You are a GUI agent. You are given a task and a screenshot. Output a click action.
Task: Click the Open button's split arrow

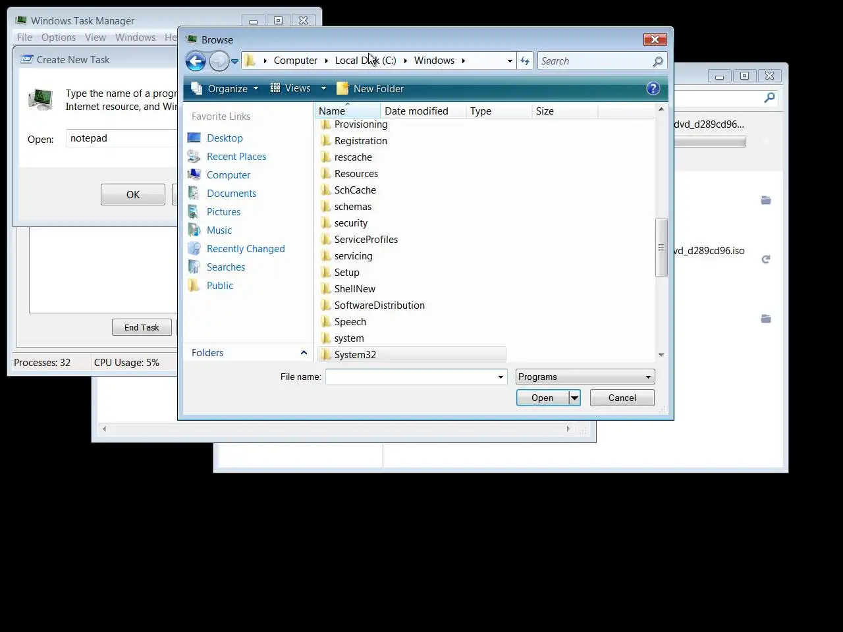[x=574, y=398]
